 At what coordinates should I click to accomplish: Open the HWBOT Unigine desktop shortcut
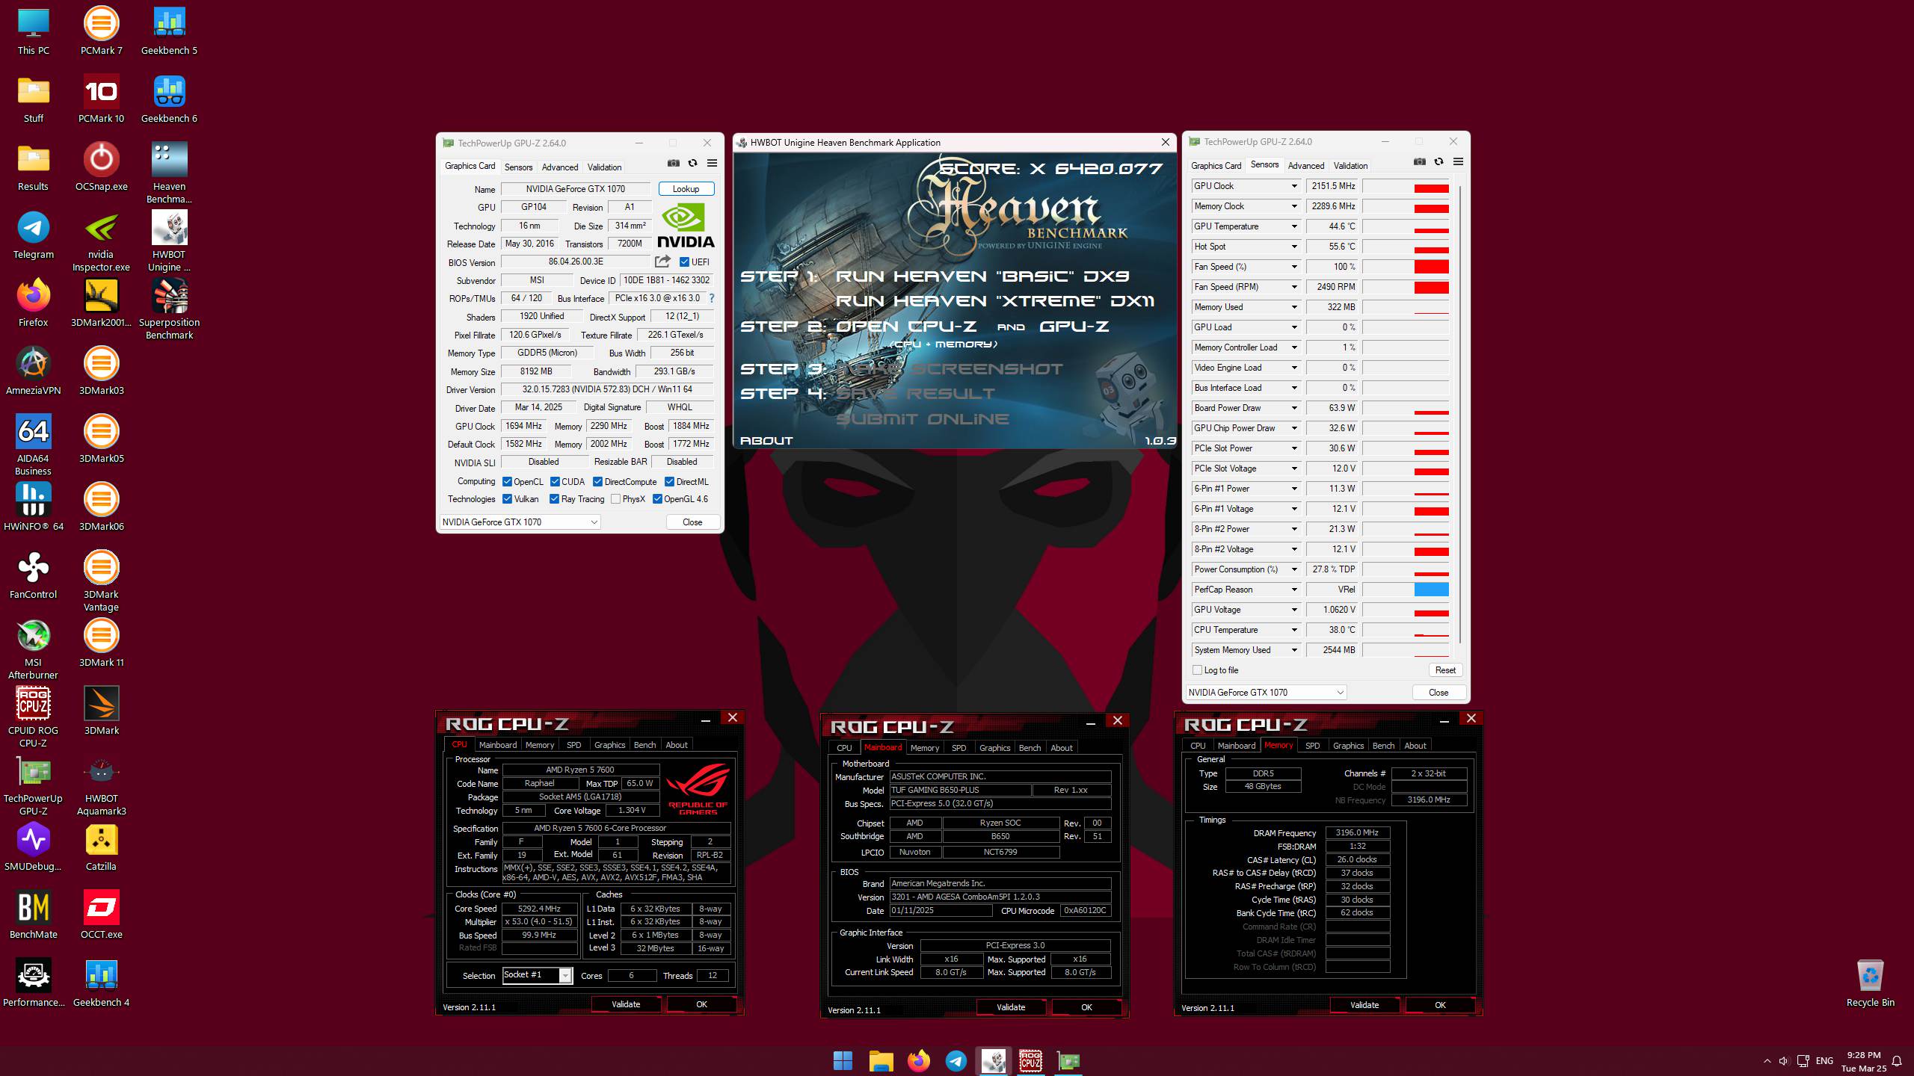point(169,241)
